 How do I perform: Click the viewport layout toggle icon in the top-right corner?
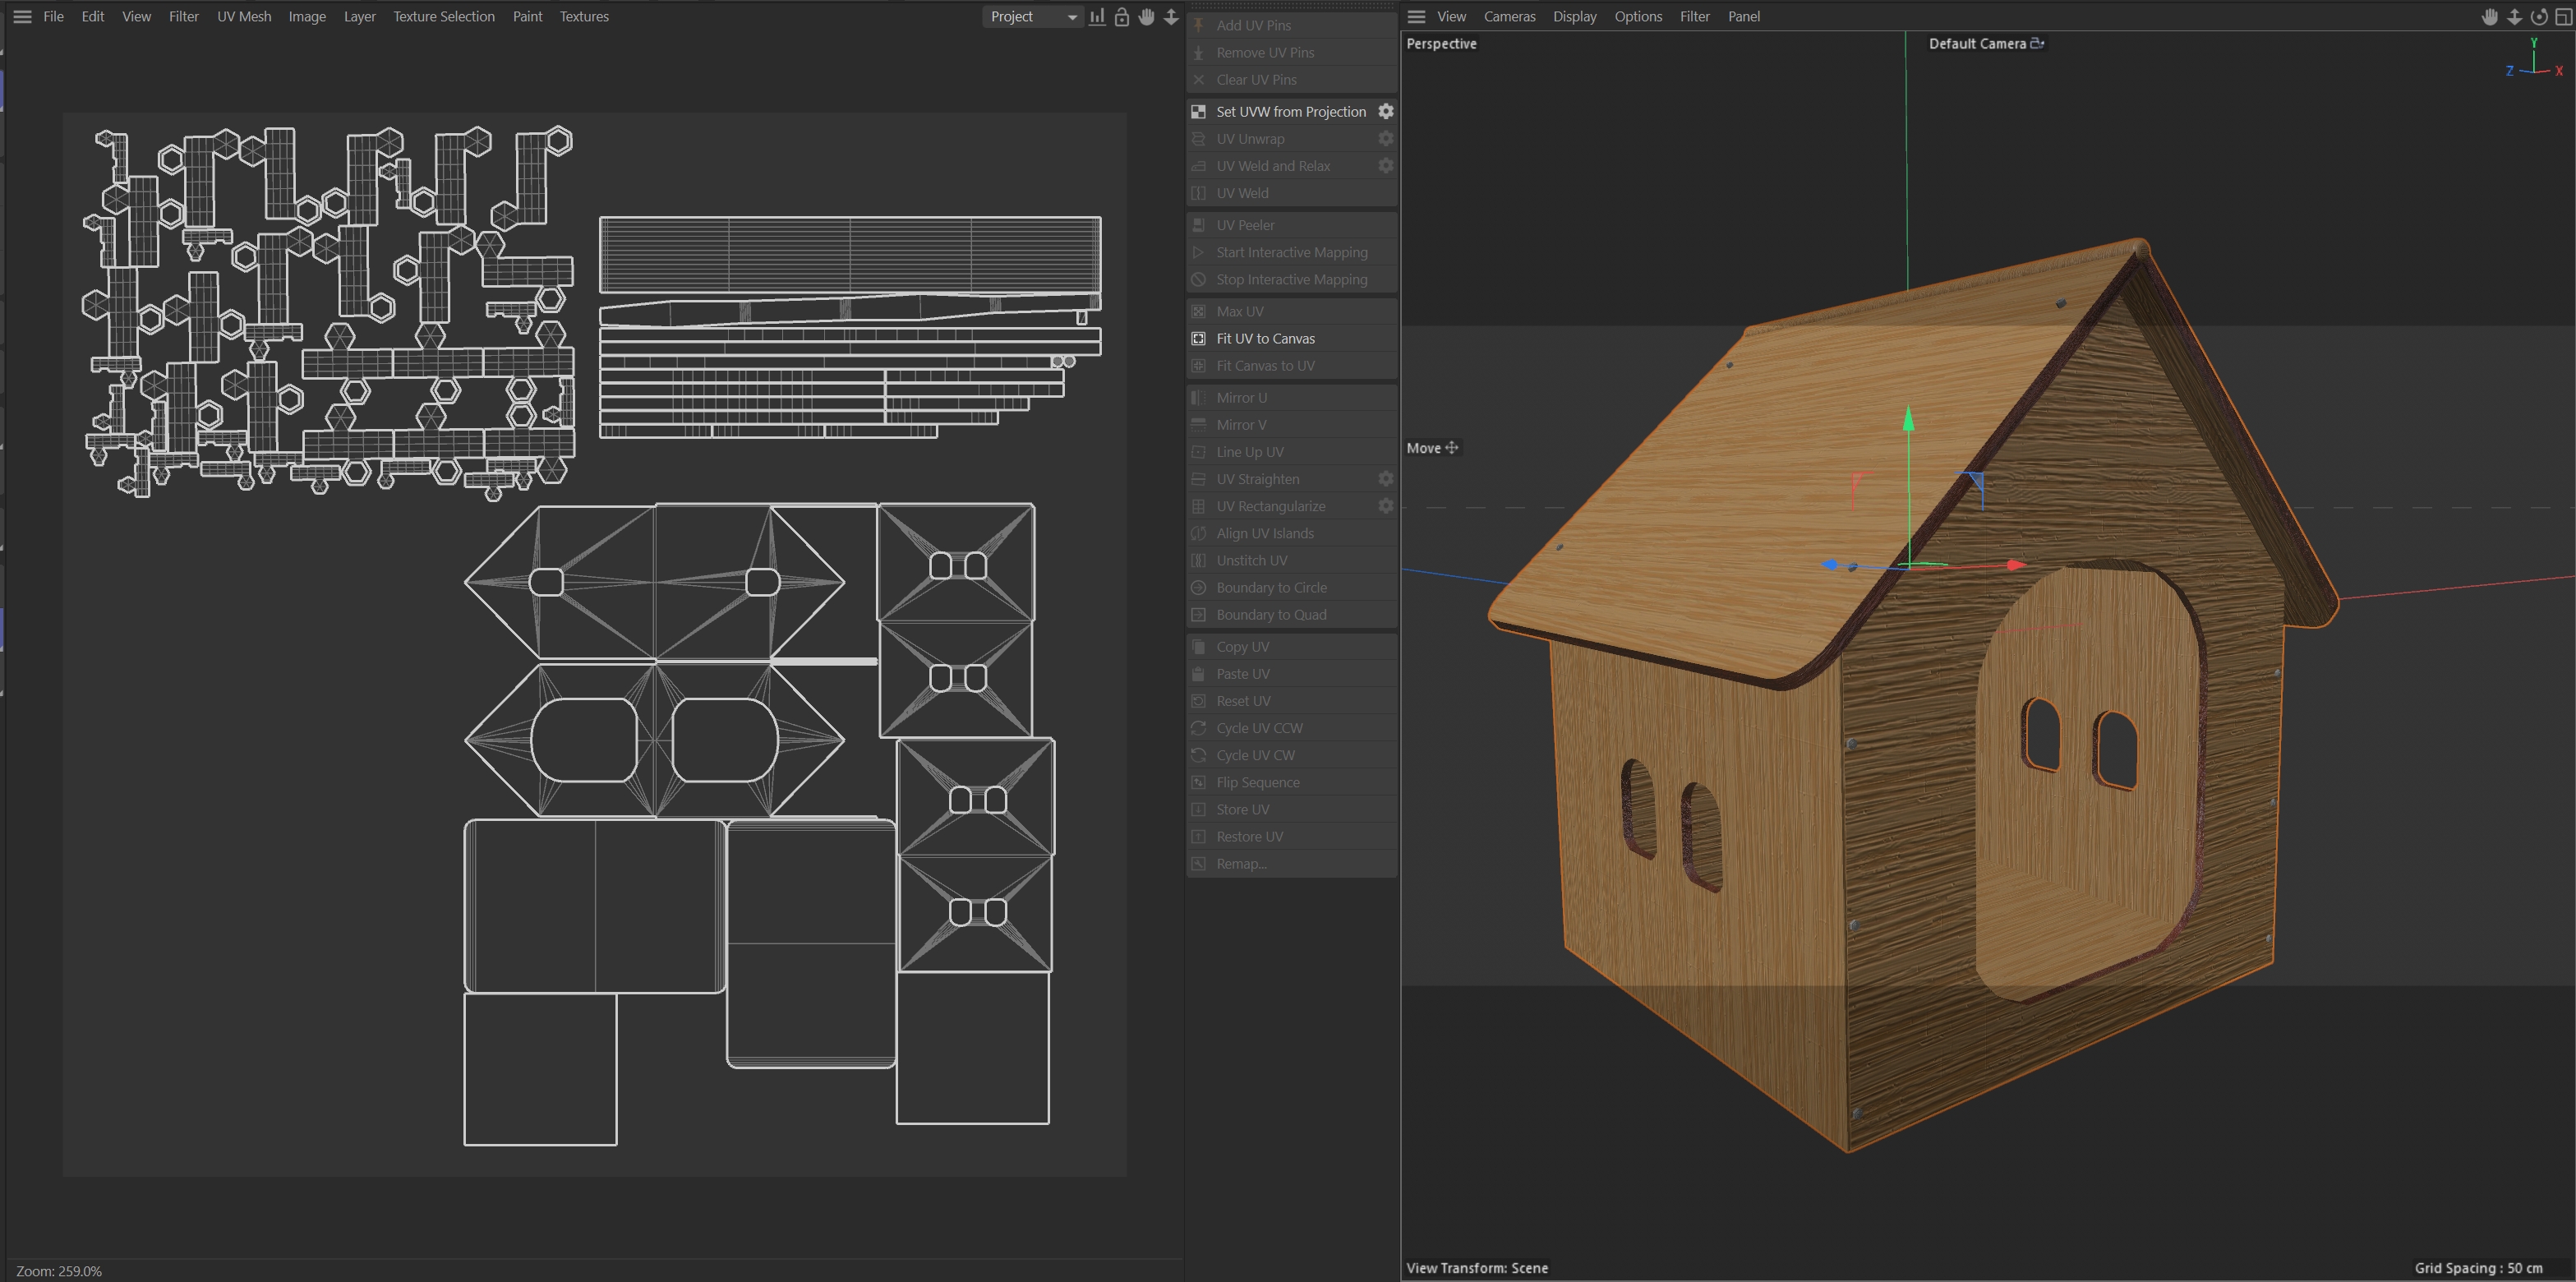tap(2563, 16)
